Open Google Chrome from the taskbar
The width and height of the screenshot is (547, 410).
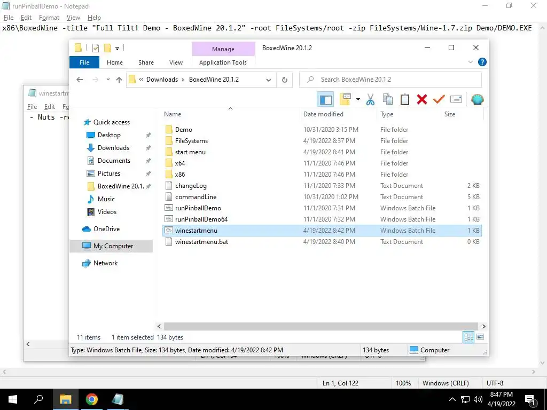92,399
